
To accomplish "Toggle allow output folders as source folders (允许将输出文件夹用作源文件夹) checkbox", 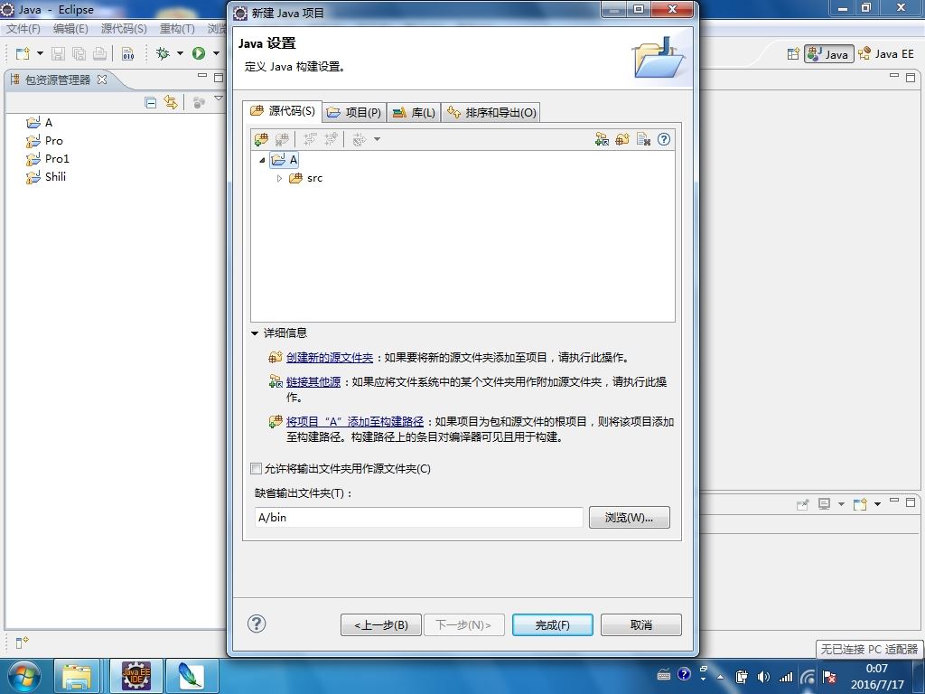I will click(x=256, y=469).
